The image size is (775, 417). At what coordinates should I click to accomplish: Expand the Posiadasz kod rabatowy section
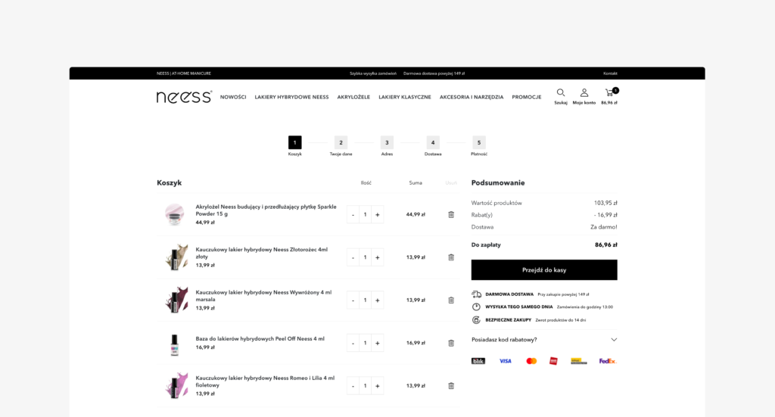point(614,340)
